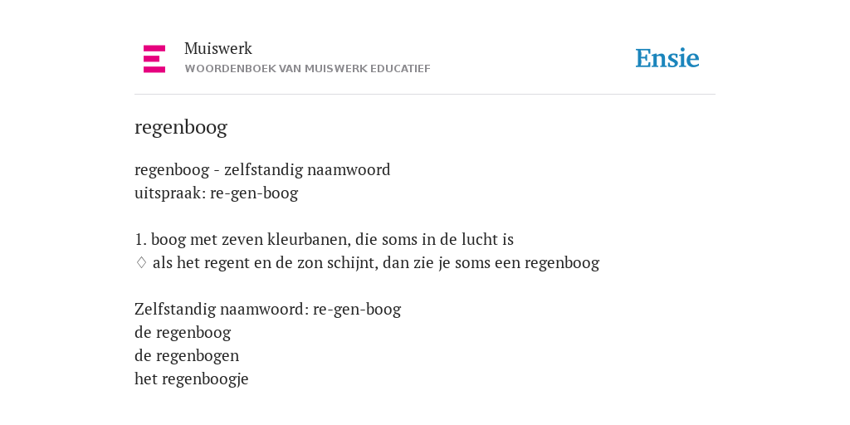Click the horizontal divider under the header
The height and width of the screenshot is (425, 850).
pos(425,95)
